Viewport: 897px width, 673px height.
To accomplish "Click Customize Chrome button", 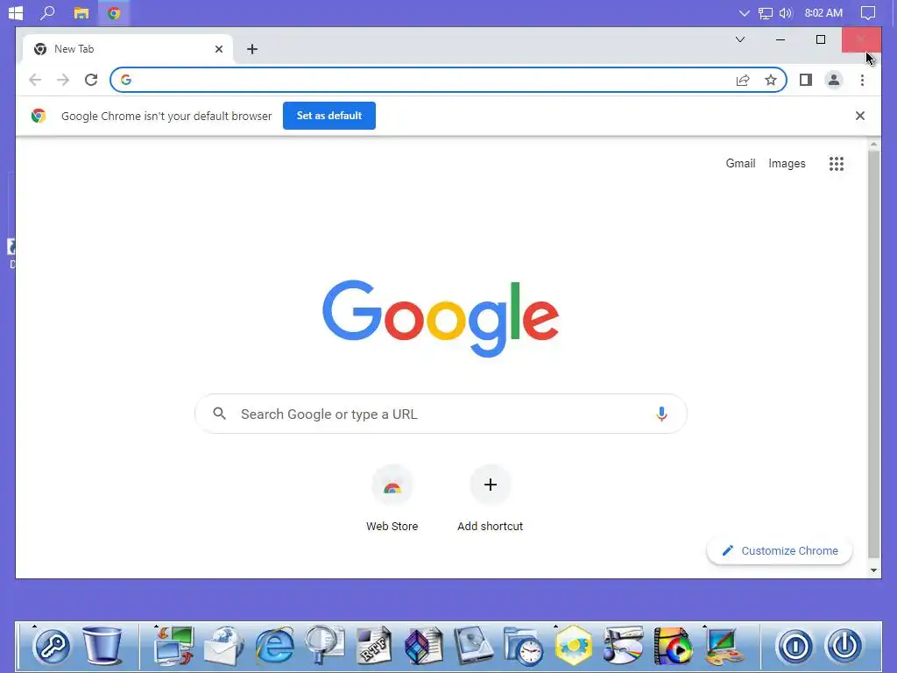I will 779,550.
